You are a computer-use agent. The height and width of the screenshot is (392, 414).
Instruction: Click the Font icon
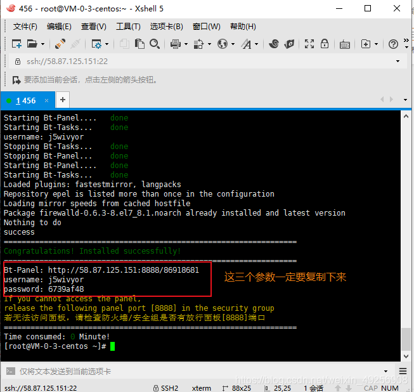click(247, 44)
